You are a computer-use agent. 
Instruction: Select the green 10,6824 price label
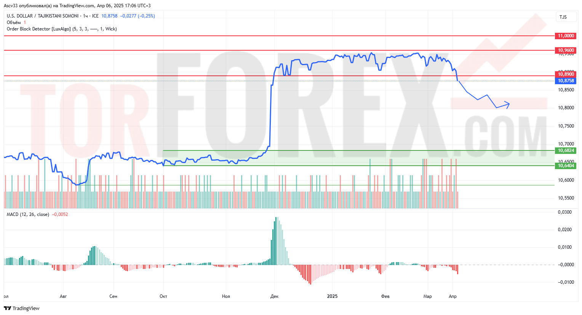566,150
